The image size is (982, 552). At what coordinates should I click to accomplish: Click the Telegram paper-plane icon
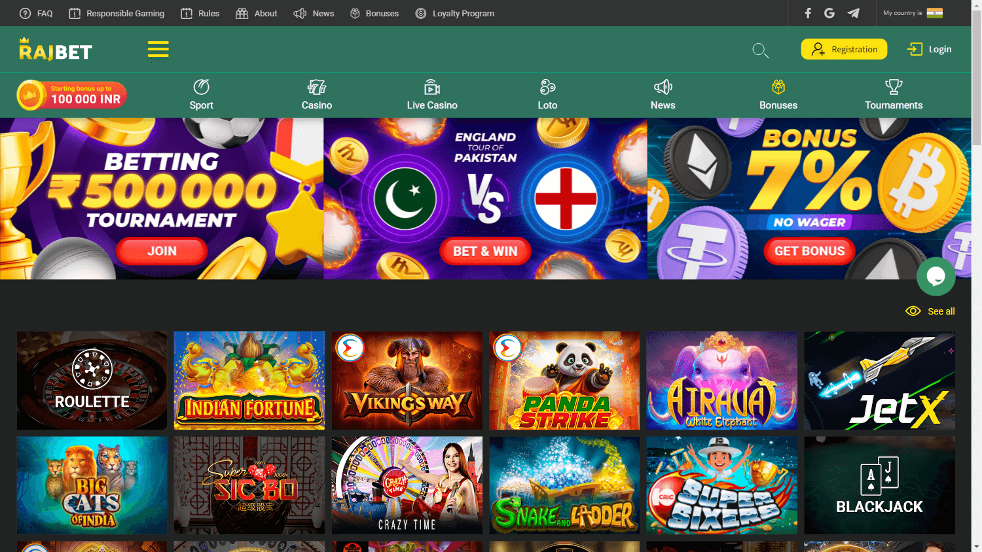click(853, 13)
